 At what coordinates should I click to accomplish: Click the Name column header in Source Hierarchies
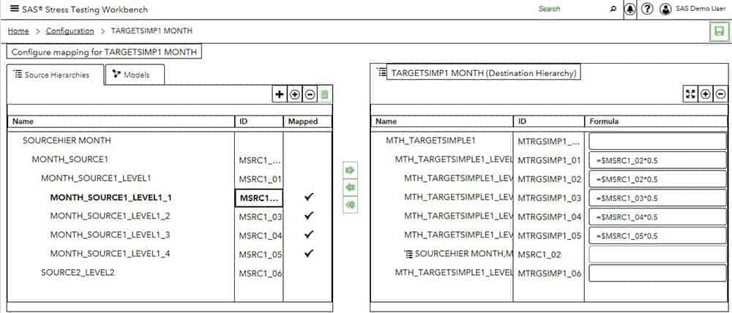pos(121,121)
